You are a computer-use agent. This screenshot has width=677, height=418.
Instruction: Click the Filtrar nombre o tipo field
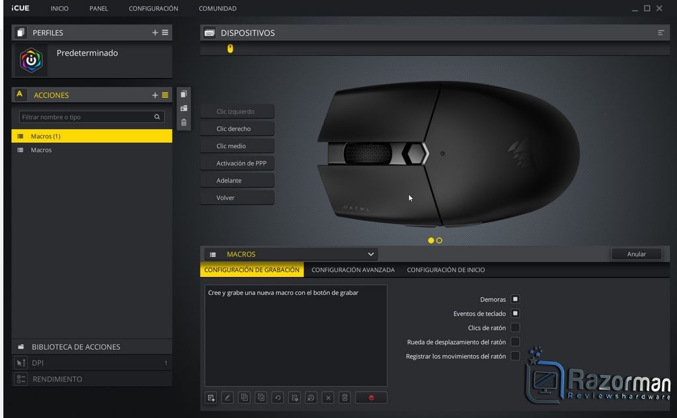[91, 116]
